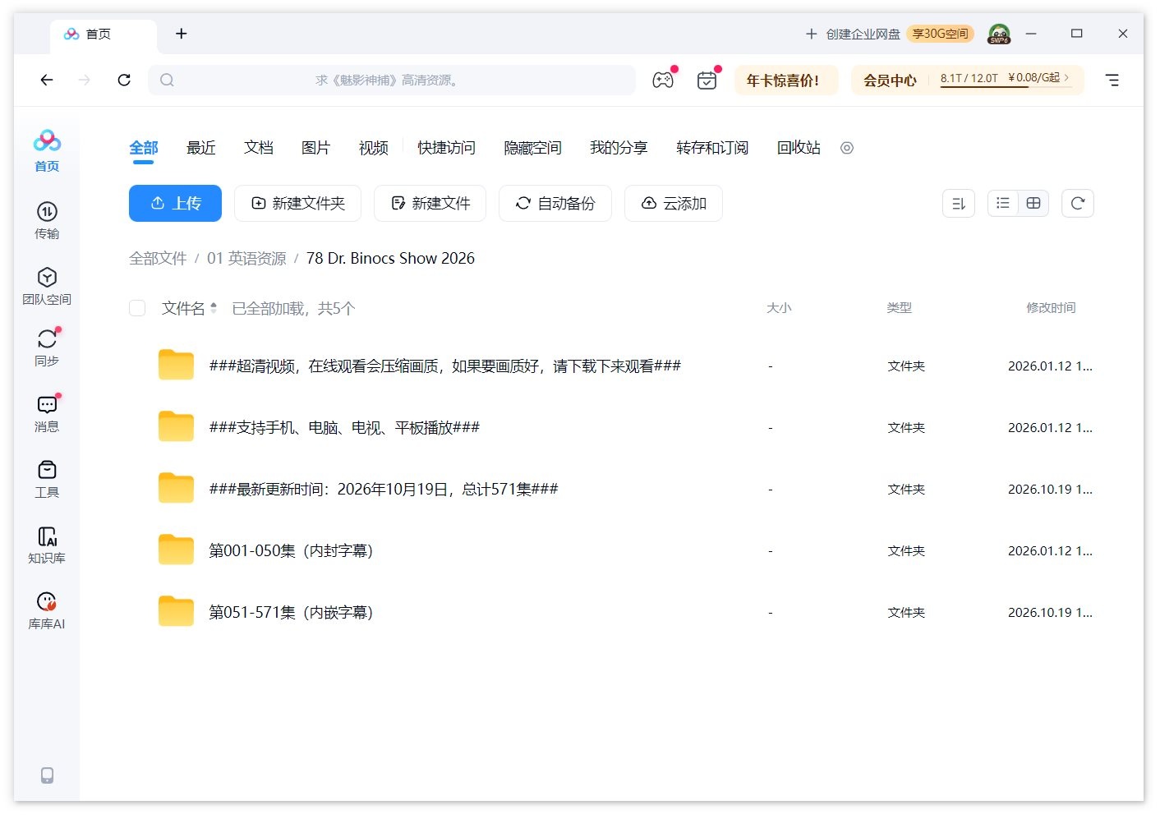Open the 知识库 AI knowledge base

(47, 545)
